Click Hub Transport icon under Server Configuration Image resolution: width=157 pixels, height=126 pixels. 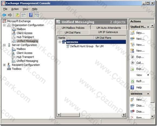click(14, 57)
